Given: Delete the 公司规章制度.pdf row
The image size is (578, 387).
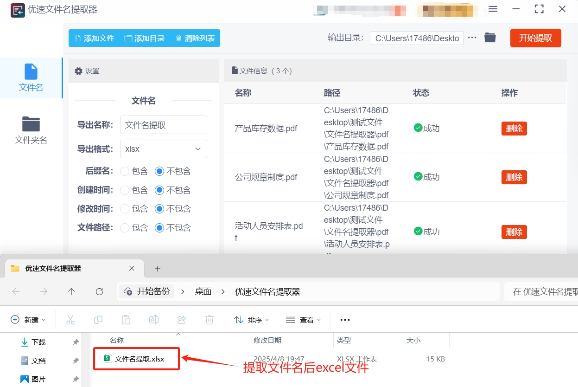Looking at the screenshot, I should [514, 177].
